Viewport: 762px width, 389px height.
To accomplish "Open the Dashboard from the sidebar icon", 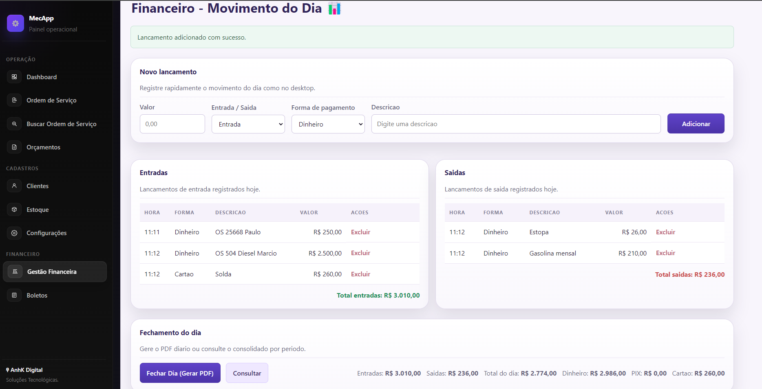I will click(14, 77).
